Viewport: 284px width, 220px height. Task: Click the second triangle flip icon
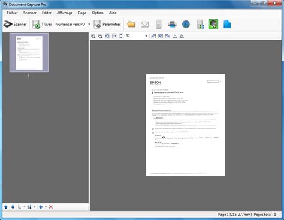point(182,36)
